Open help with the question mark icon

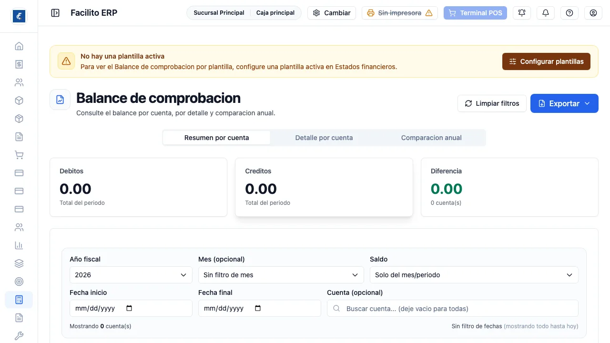coord(569,13)
